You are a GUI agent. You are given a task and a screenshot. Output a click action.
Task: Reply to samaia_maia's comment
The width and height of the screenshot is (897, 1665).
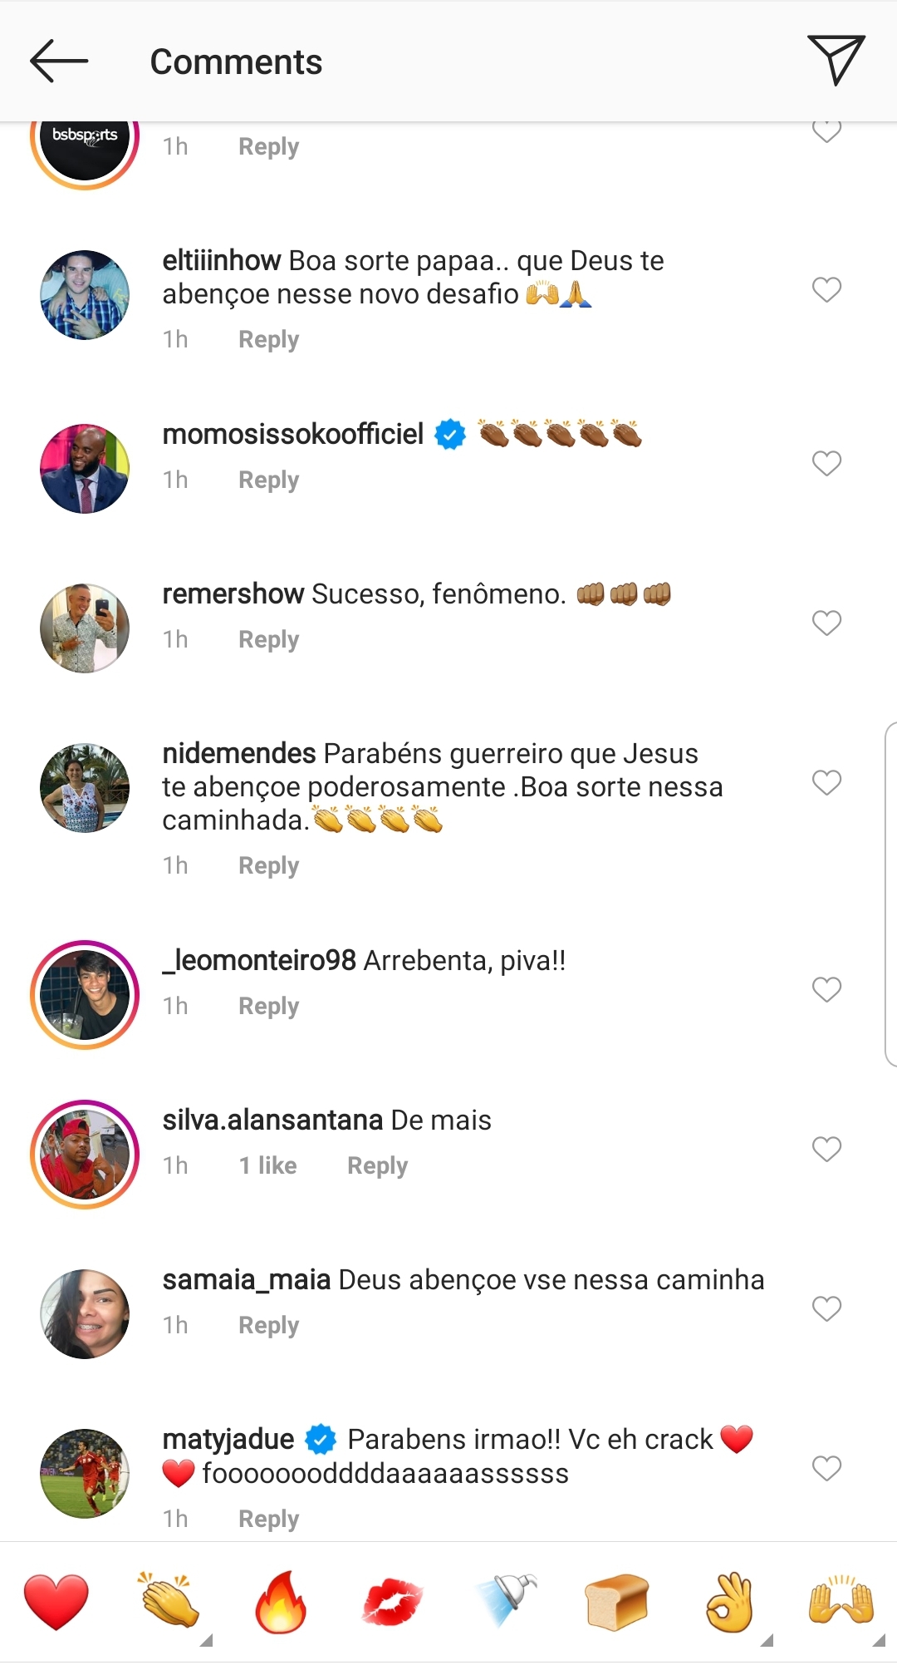[x=268, y=1325]
